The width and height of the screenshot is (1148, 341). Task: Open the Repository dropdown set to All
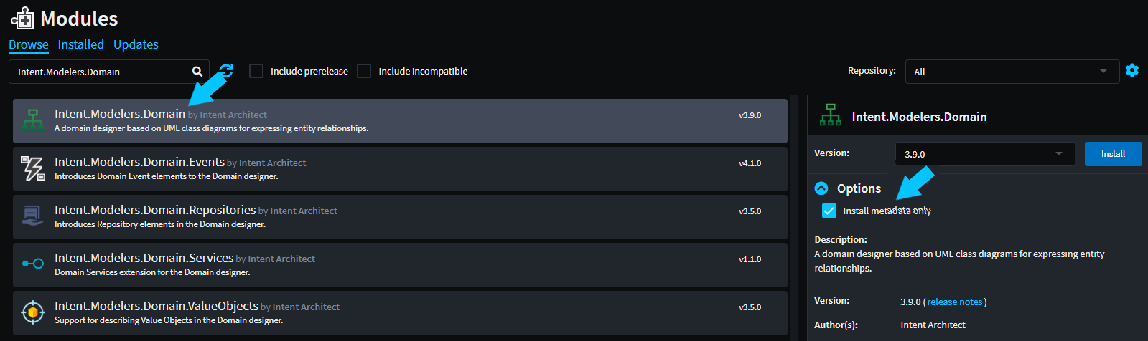(1012, 72)
